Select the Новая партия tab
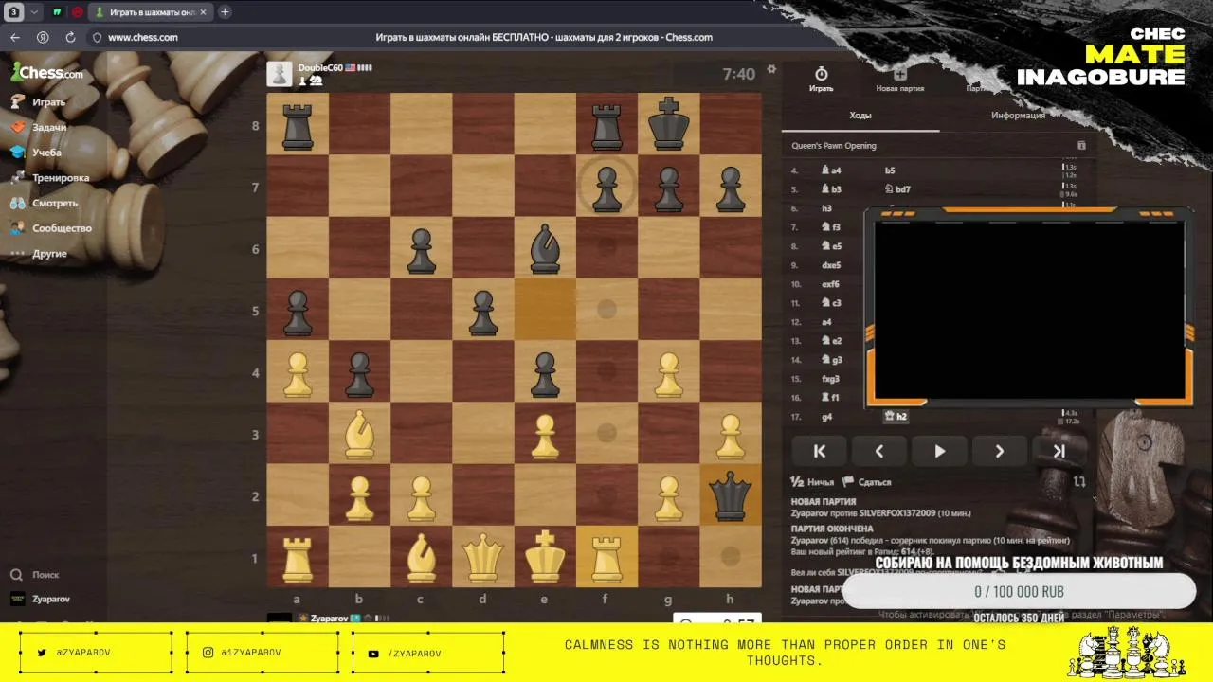 pos(899,79)
